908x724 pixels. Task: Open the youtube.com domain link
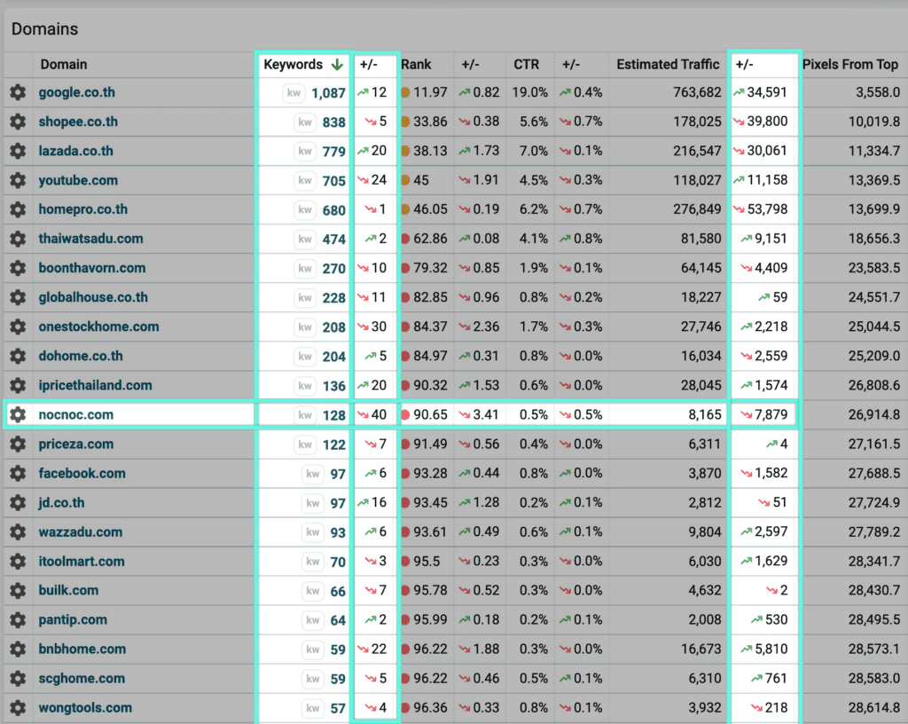coord(78,181)
